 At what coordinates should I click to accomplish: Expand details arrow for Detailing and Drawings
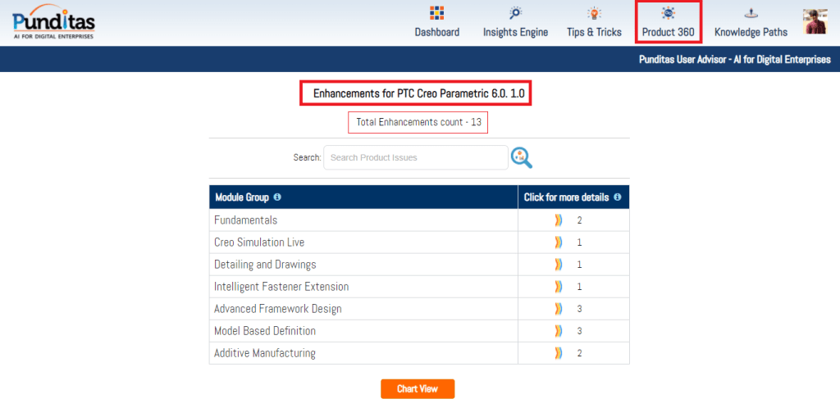559,265
